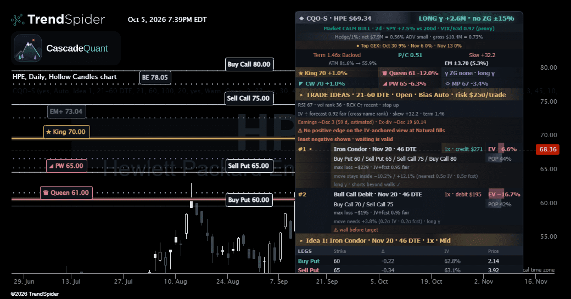Click the star icon beside King 70 +1.0%
Image resolution: width=571 pixels, height=299 pixels.
(x=301, y=73)
